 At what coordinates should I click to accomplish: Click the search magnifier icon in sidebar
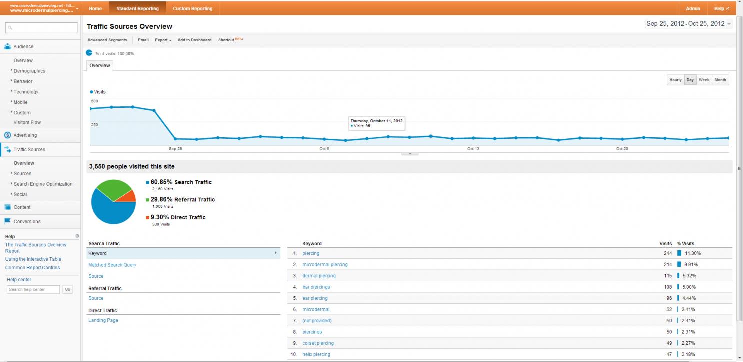(x=10, y=28)
